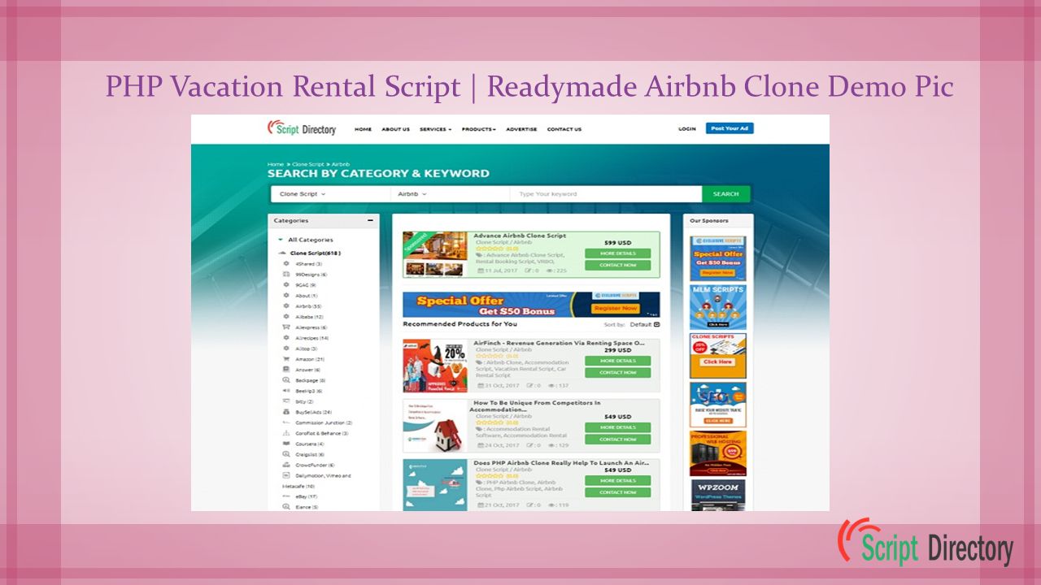Open the Services dropdown menu

pyautogui.click(x=435, y=129)
